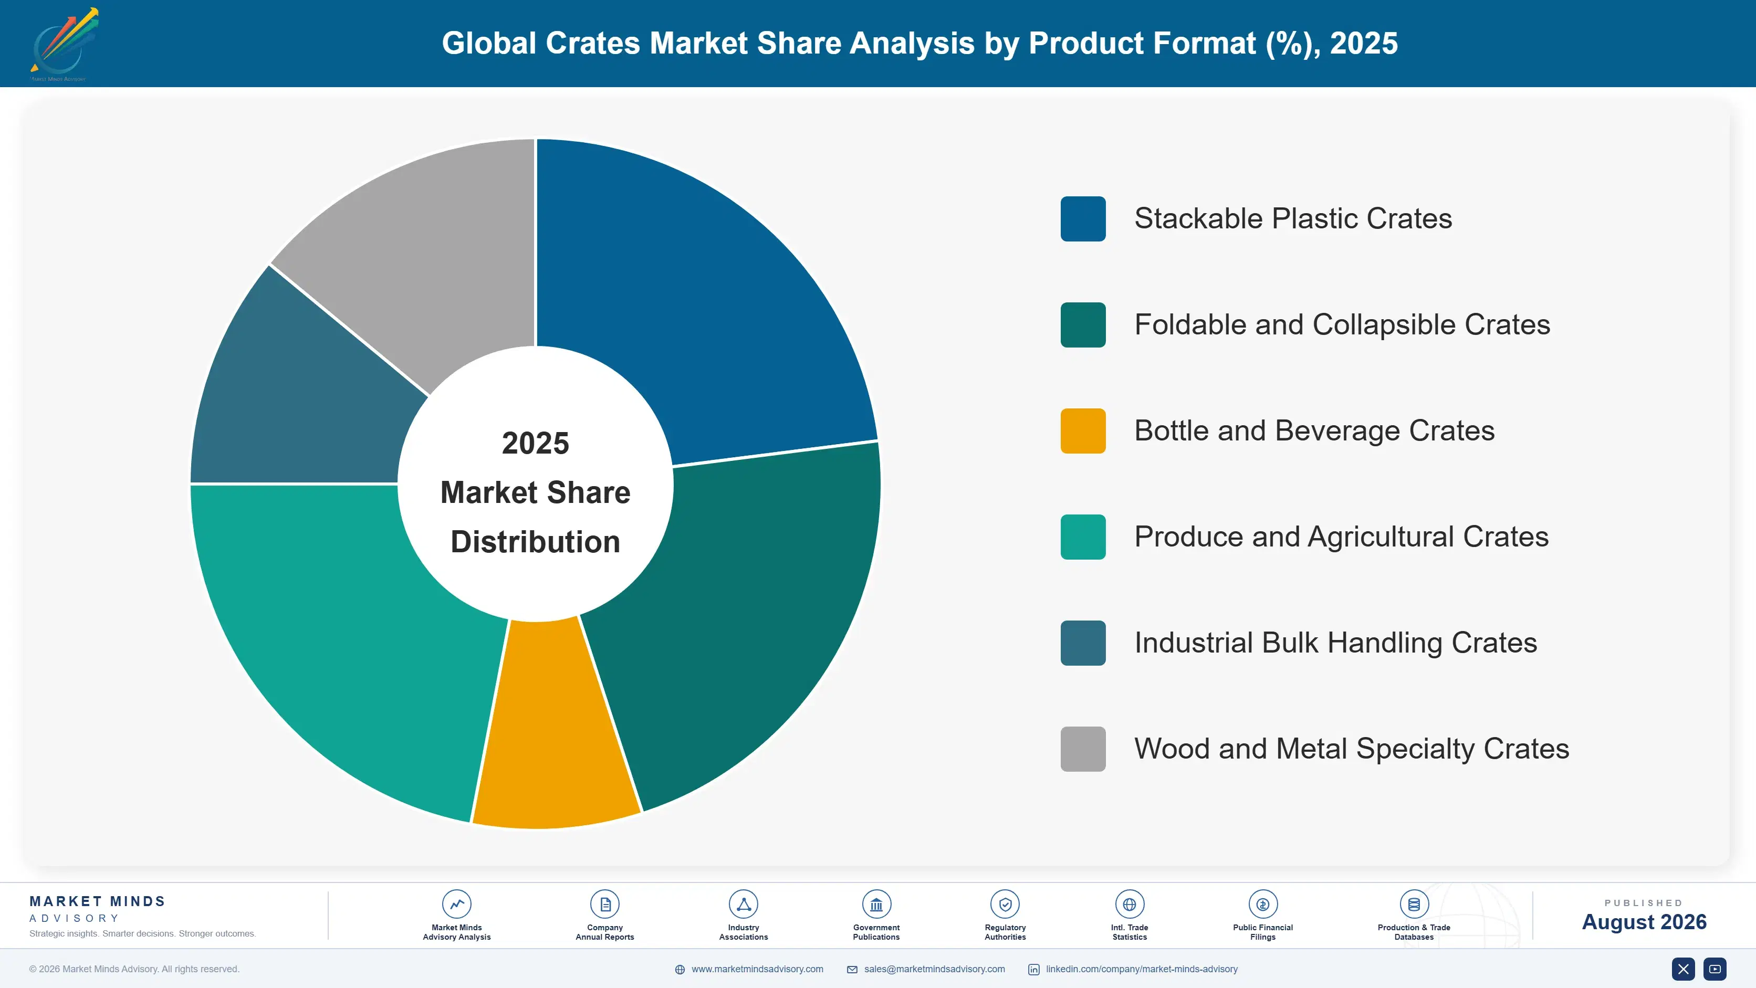Click the Intl. Trade Statistics globe icon
The width and height of the screenshot is (1756, 988).
[x=1130, y=904]
